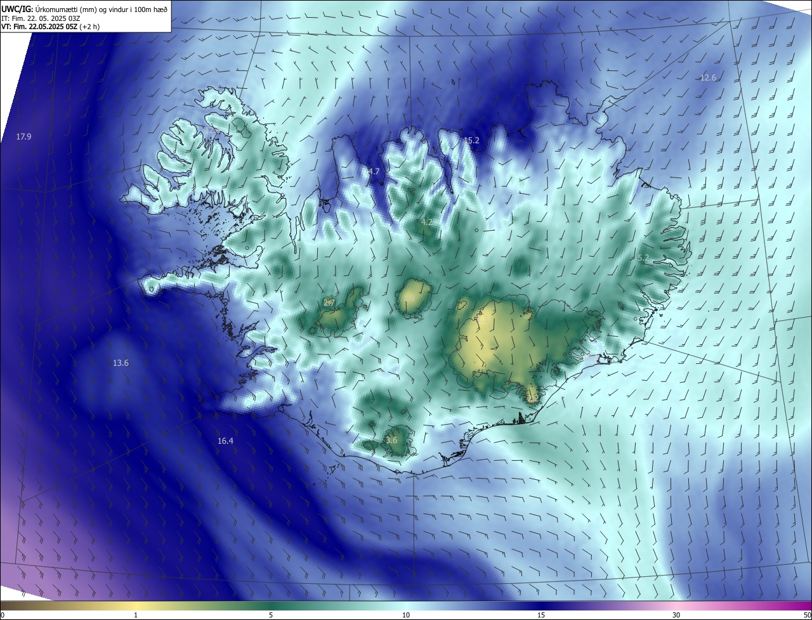
Task: Click the colorbar tick label 5
Action: click(271, 615)
